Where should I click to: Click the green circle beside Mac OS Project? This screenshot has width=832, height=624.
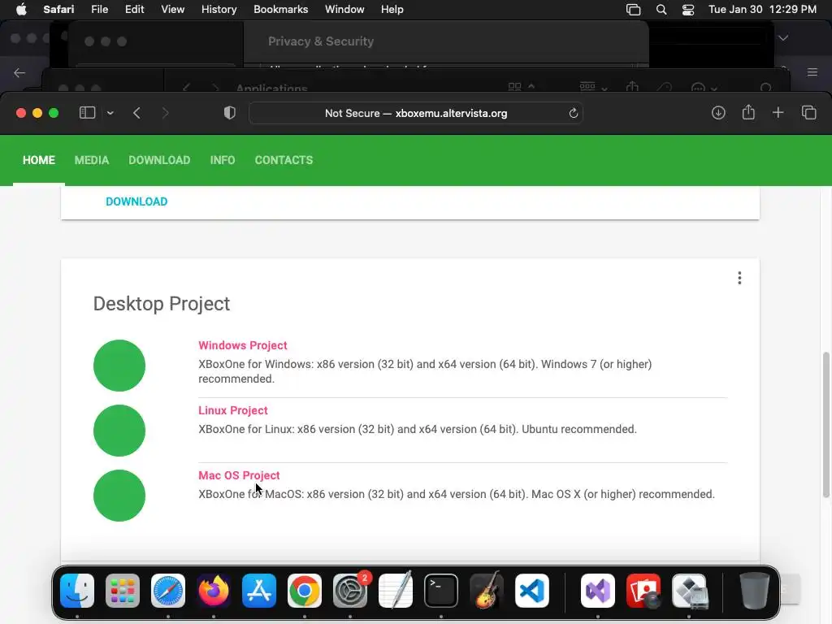coord(119,496)
